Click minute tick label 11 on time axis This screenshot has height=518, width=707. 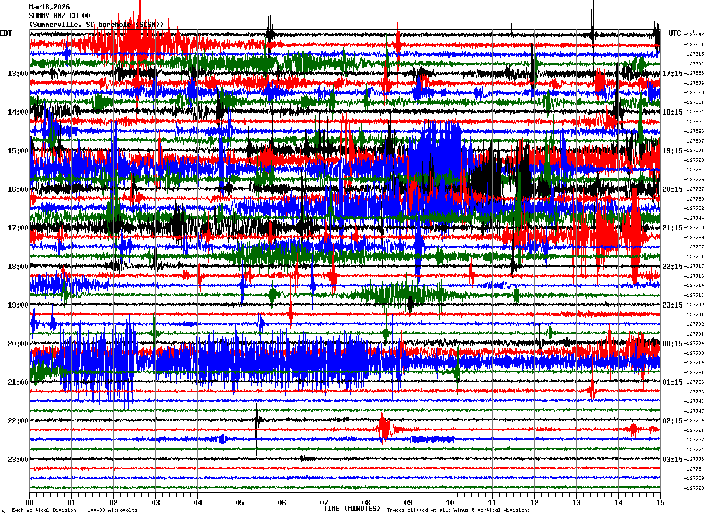pyautogui.click(x=493, y=503)
